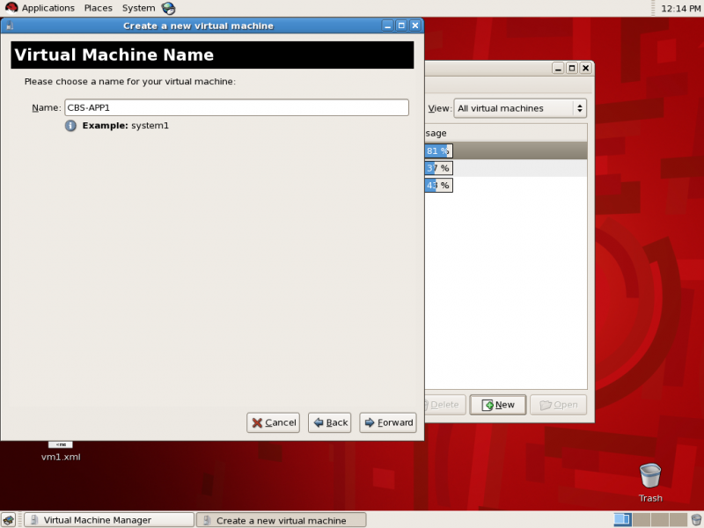704x528 pixels.
Task: Select the vm1.xml desktop file
Action: point(61,451)
